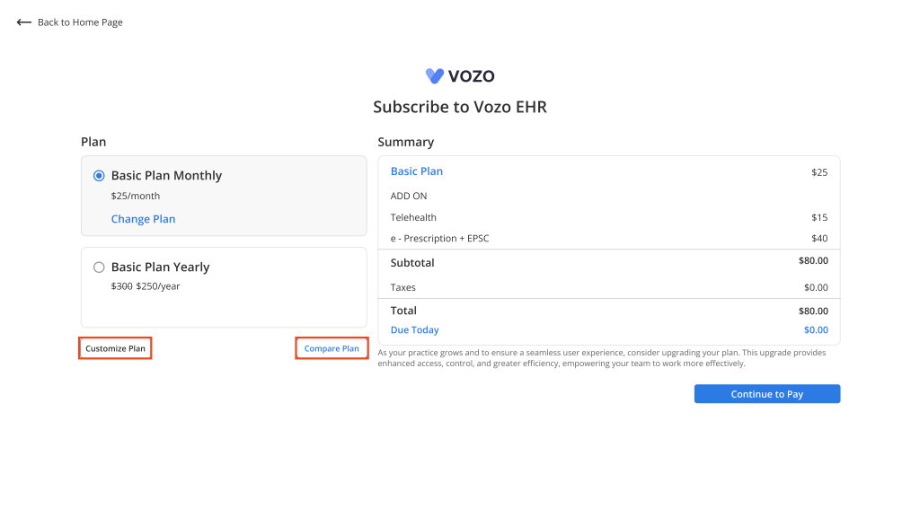This screenshot has width=920, height=517.
Task: Click the Basic Plan heading in Summary
Action: 417,171
